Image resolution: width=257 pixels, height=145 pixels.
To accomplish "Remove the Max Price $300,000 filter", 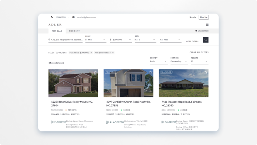I will tap(91, 53).
